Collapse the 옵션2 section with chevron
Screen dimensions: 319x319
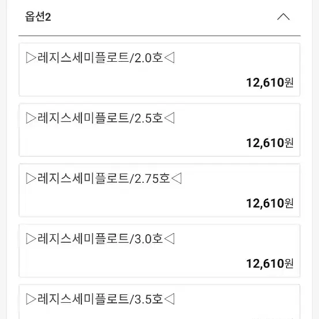coord(283,17)
